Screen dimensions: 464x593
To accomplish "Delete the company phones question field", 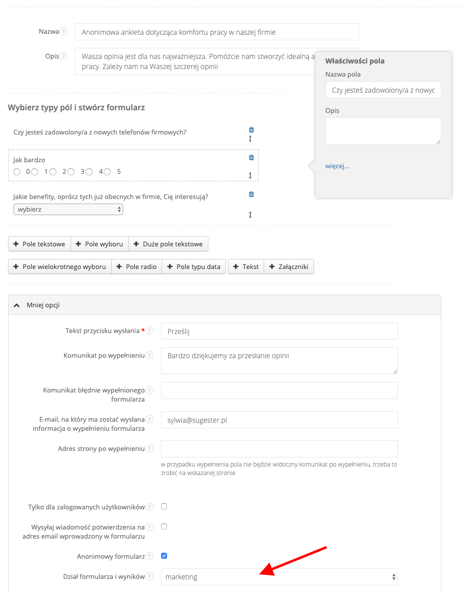I will pyautogui.click(x=252, y=129).
